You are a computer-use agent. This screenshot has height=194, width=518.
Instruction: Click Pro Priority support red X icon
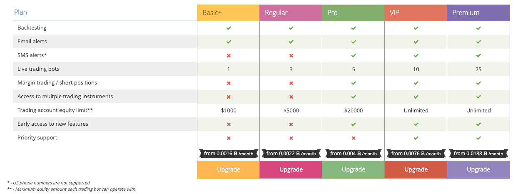pos(354,138)
